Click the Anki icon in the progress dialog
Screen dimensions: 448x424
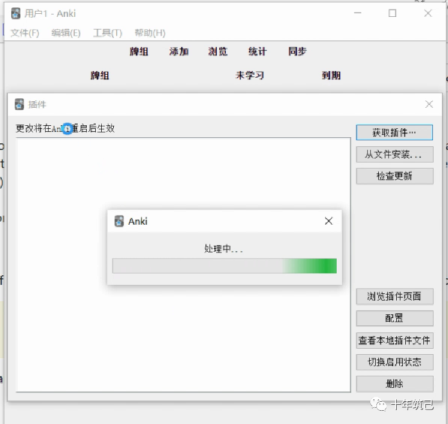pos(119,221)
